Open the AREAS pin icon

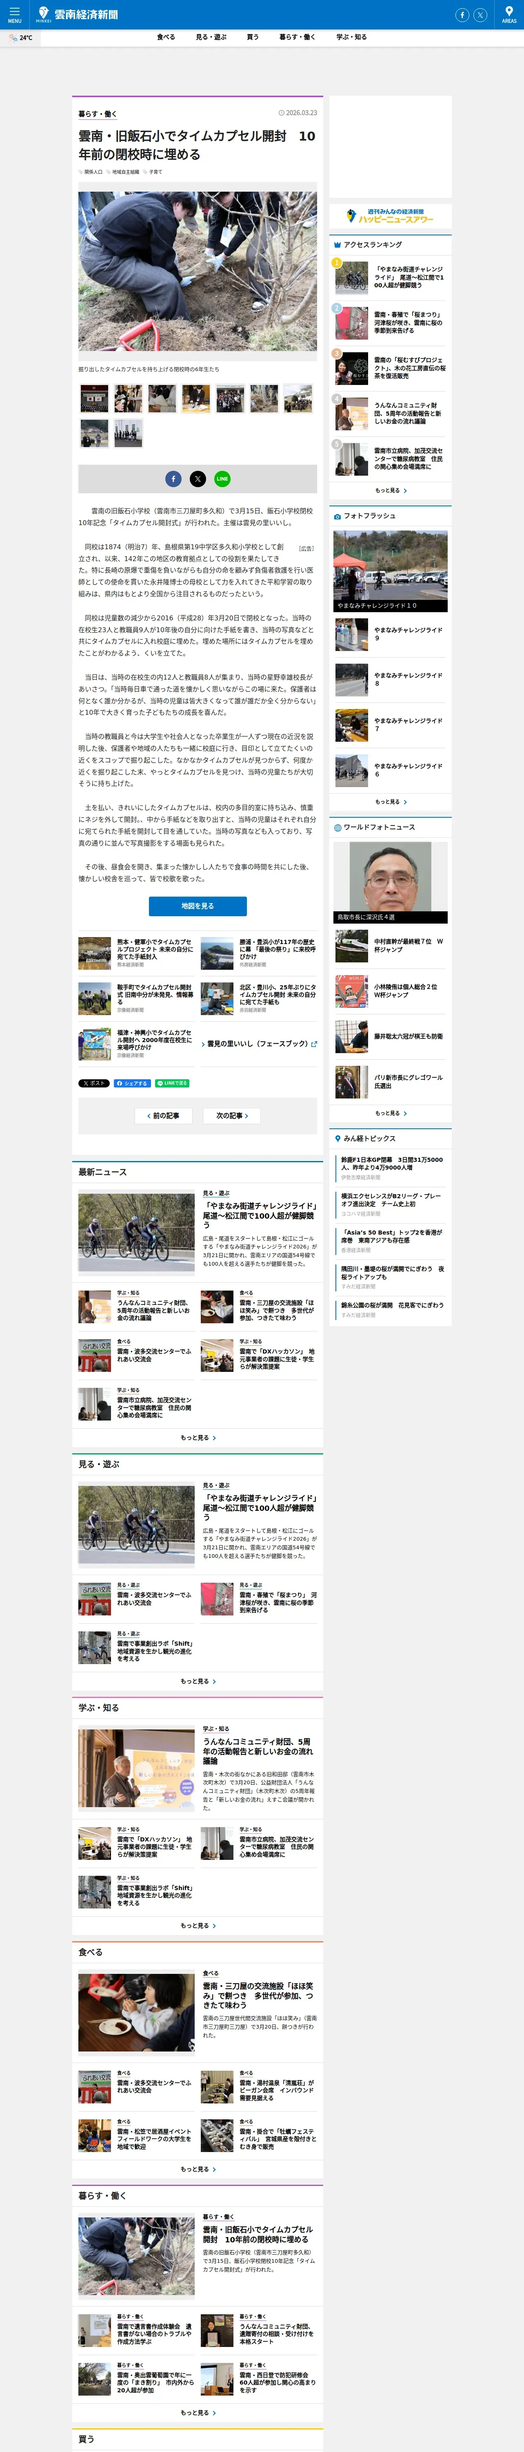coord(509,14)
